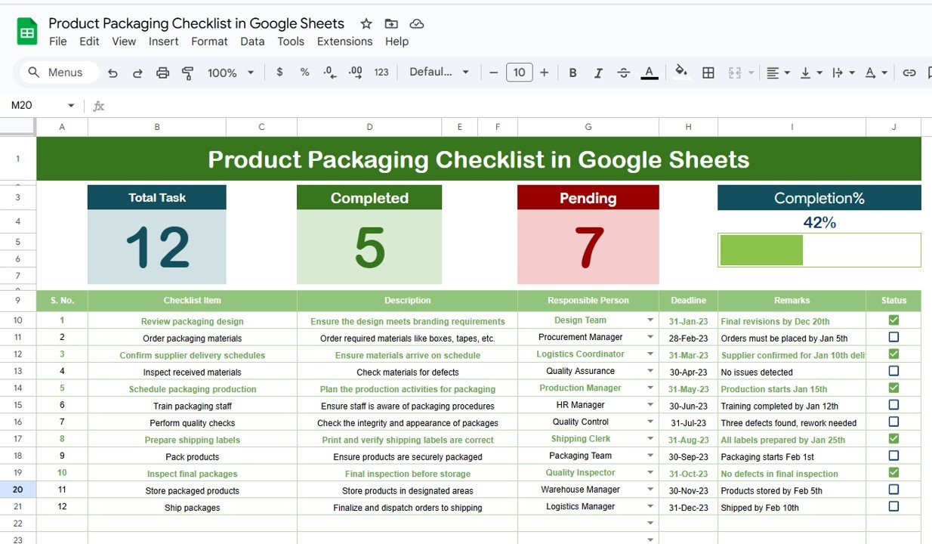
Task: Click the Print icon
Action: point(162,73)
